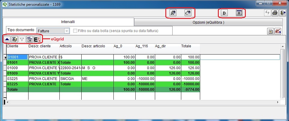Open the Opzioni (eQuilibra) tab

209,22
